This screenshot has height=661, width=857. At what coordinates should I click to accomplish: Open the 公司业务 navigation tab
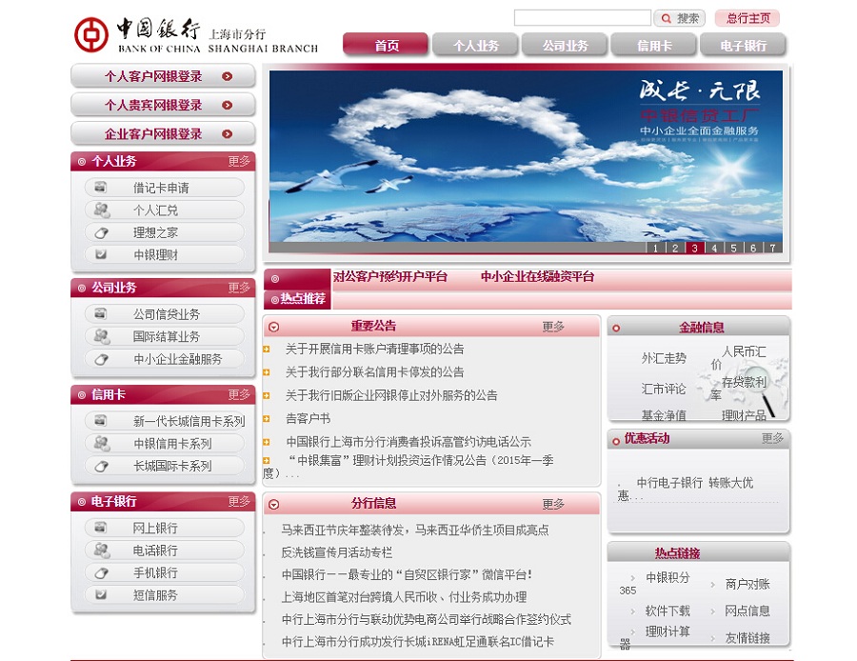pos(565,45)
